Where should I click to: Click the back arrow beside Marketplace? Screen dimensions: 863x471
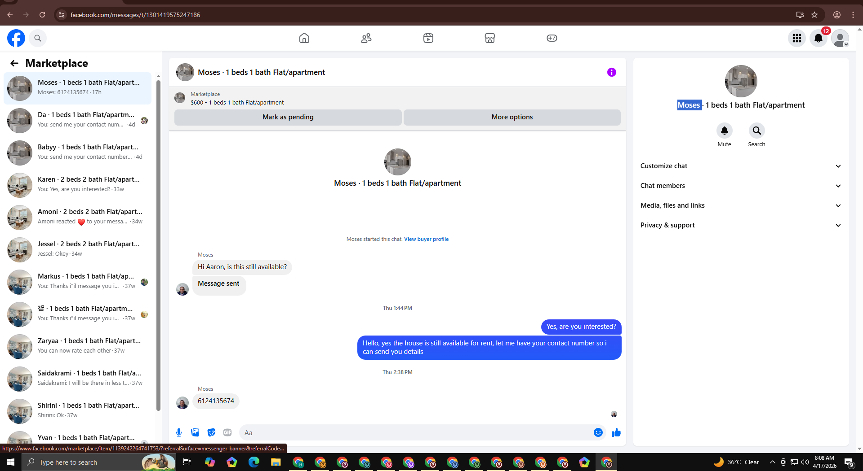(14, 63)
